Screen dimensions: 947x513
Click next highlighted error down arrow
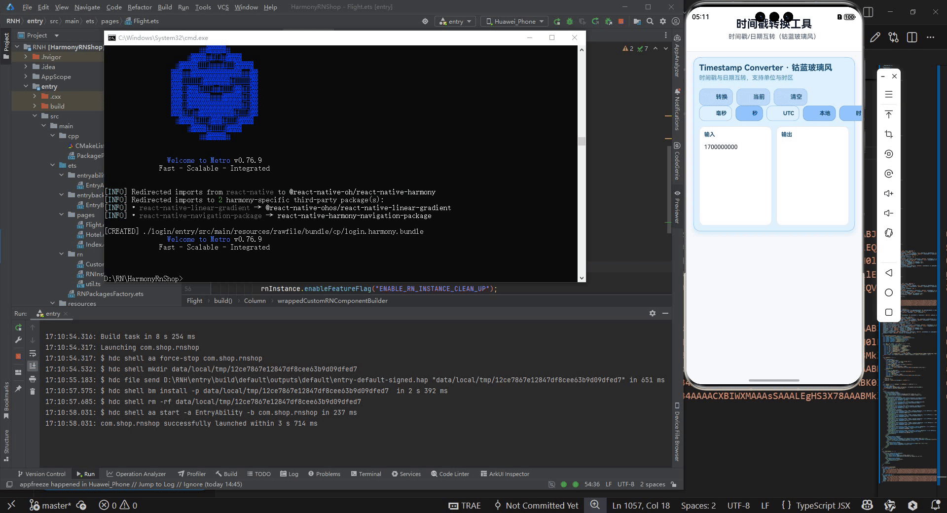667,48
